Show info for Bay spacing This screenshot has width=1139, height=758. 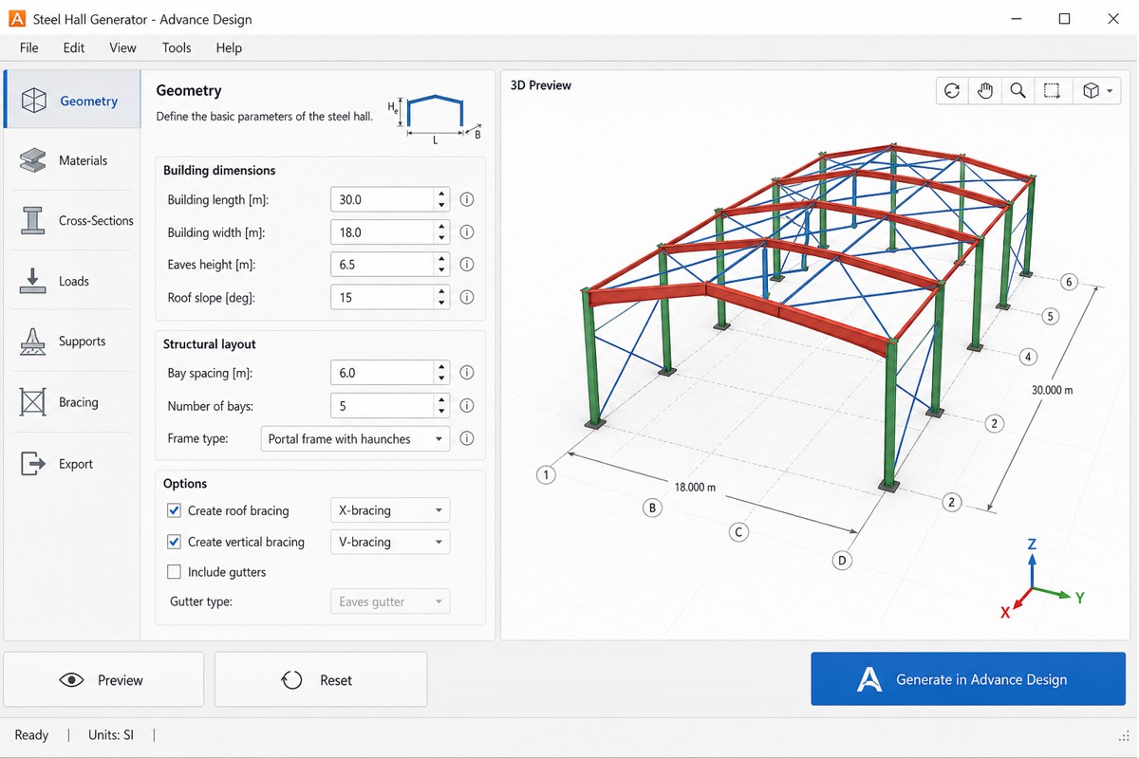(467, 373)
